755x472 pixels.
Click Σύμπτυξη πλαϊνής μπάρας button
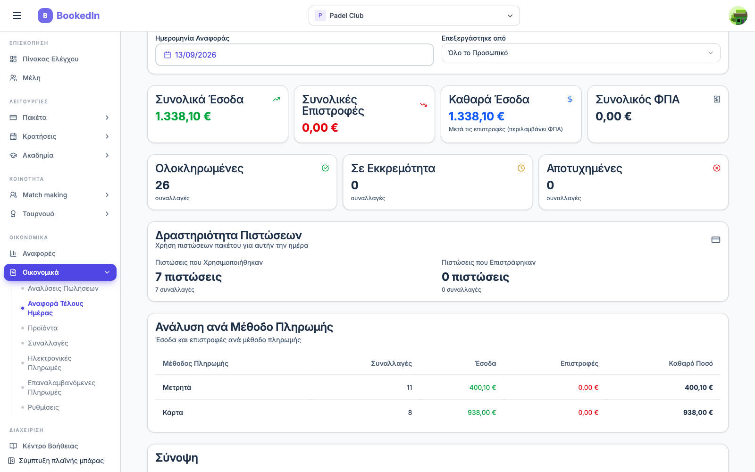(56, 461)
